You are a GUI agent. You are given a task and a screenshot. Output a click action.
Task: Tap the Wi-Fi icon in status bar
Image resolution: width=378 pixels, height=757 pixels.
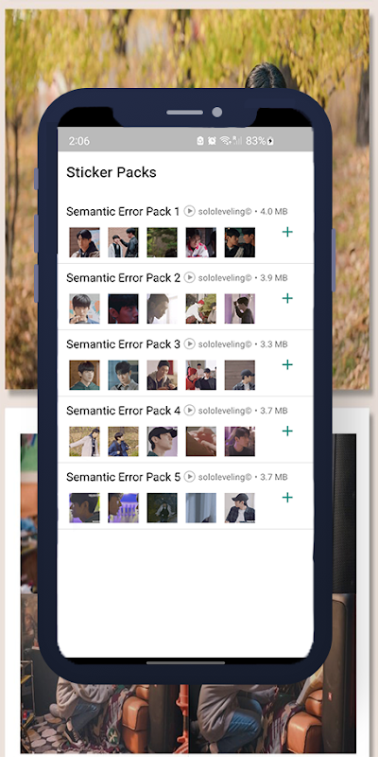pos(225,140)
